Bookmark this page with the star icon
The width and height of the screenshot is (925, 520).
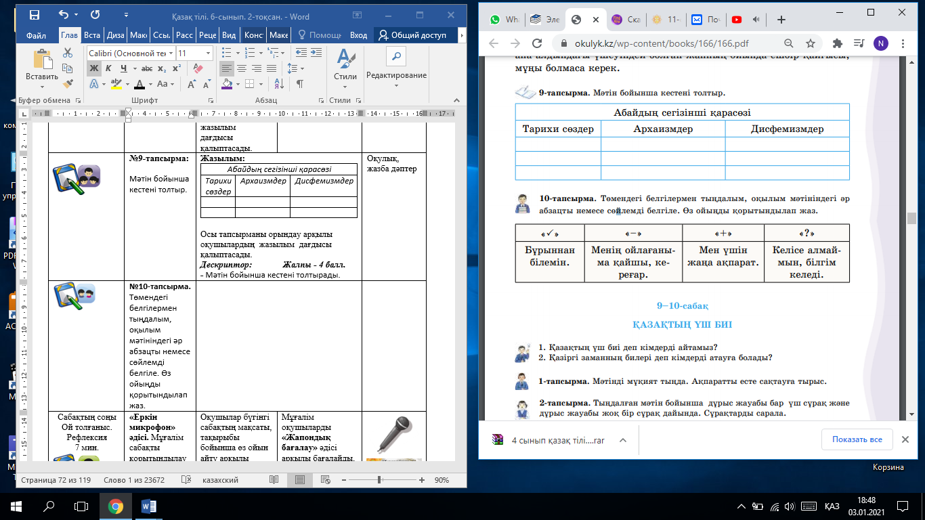point(811,43)
